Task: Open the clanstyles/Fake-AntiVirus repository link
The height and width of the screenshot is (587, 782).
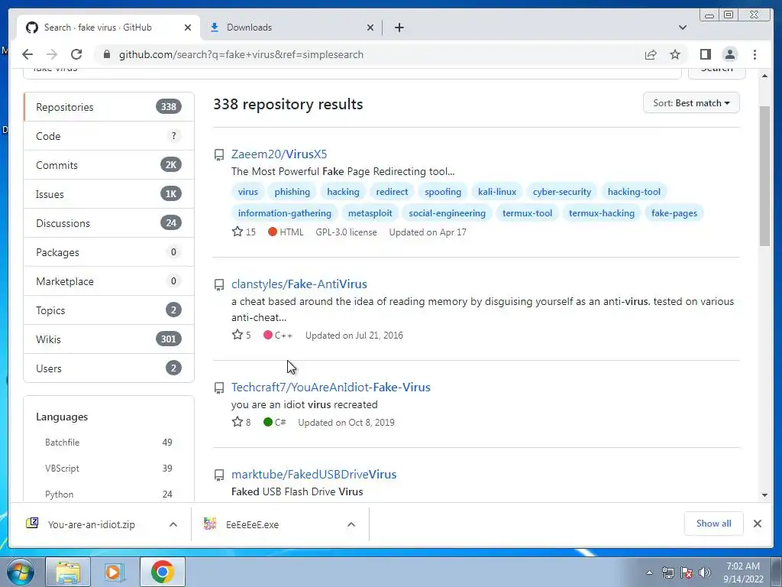Action: click(x=299, y=284)
